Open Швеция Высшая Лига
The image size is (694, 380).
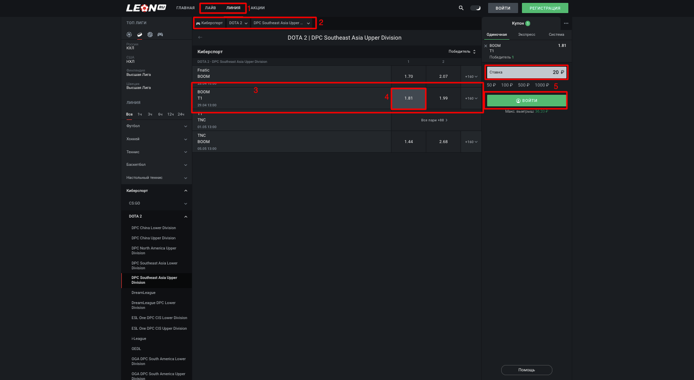pos(157,86)
